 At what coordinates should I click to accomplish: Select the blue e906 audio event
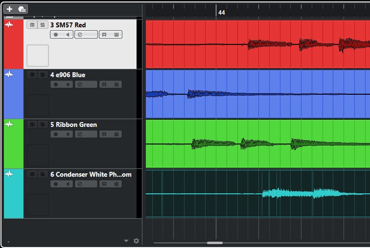257,94
